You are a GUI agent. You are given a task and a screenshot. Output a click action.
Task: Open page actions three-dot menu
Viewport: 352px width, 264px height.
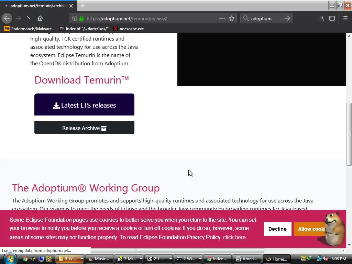222,19
